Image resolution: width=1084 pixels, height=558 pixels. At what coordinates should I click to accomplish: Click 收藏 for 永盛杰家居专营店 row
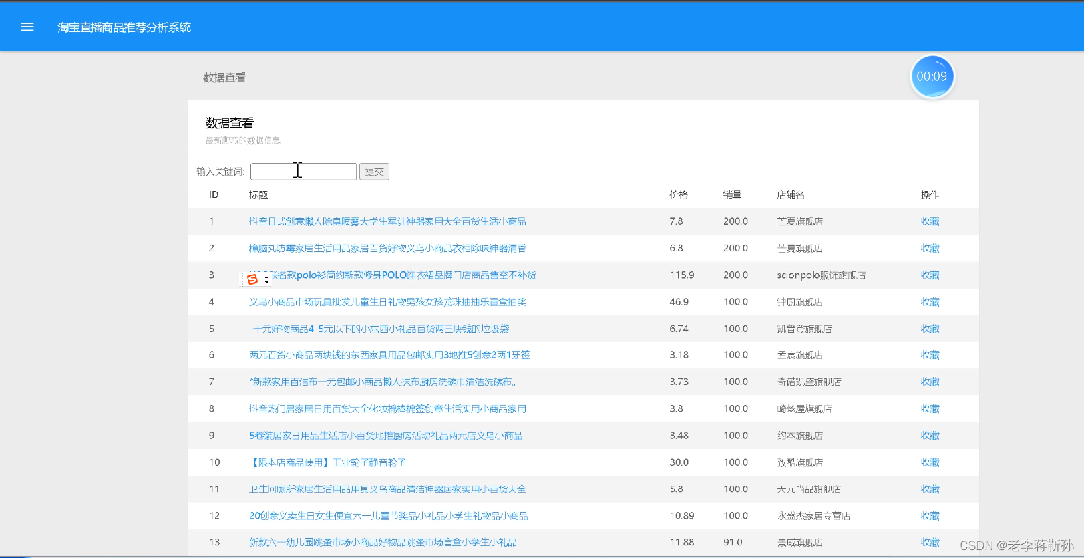coord(930,515)
